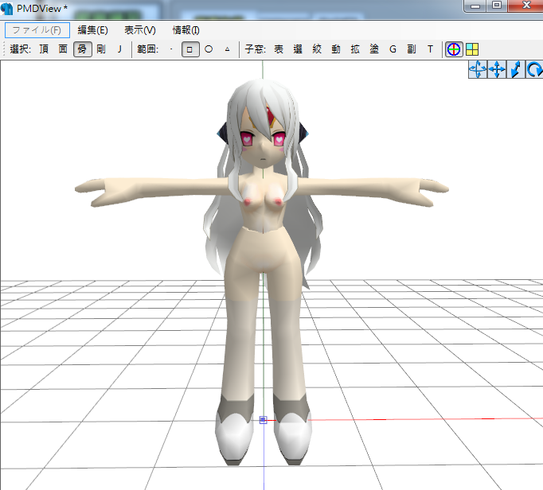543x490 pixels.
Task: Click the four-way move camera icon
Action: (496, 70)
